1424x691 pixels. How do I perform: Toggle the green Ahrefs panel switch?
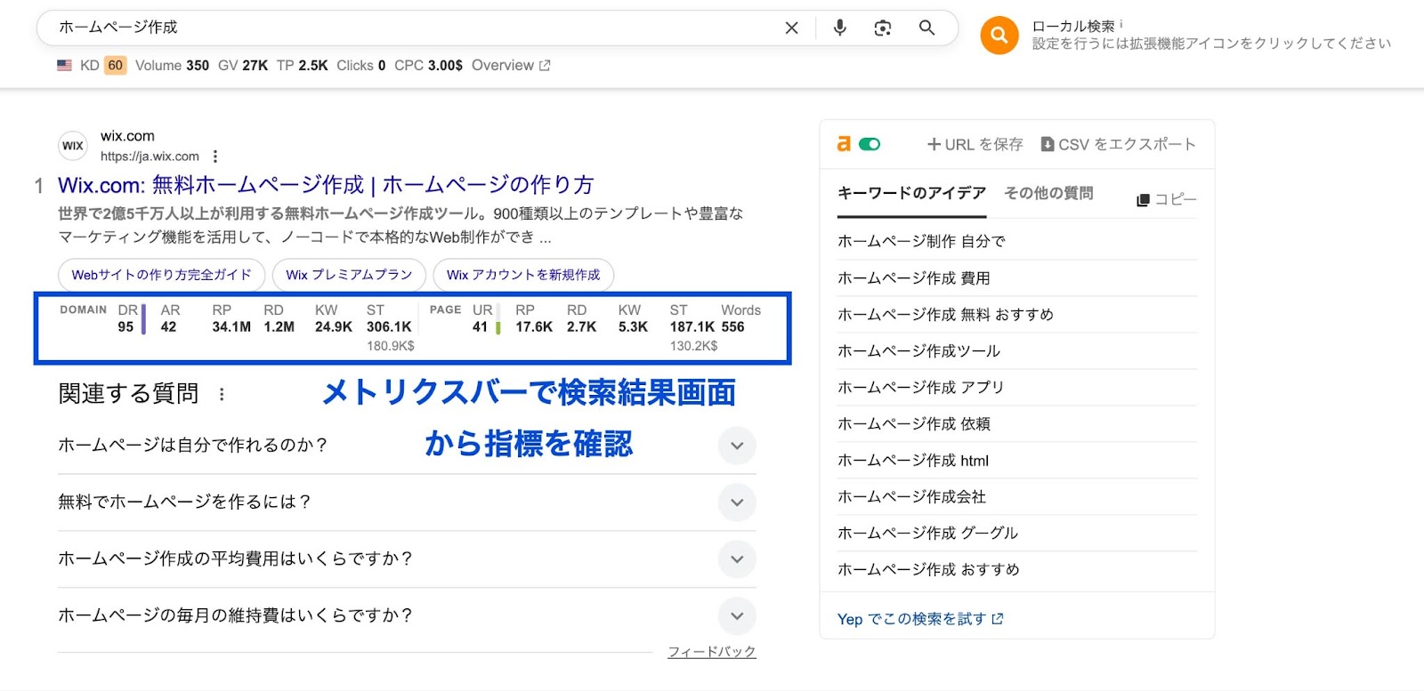tap(870, 144)
